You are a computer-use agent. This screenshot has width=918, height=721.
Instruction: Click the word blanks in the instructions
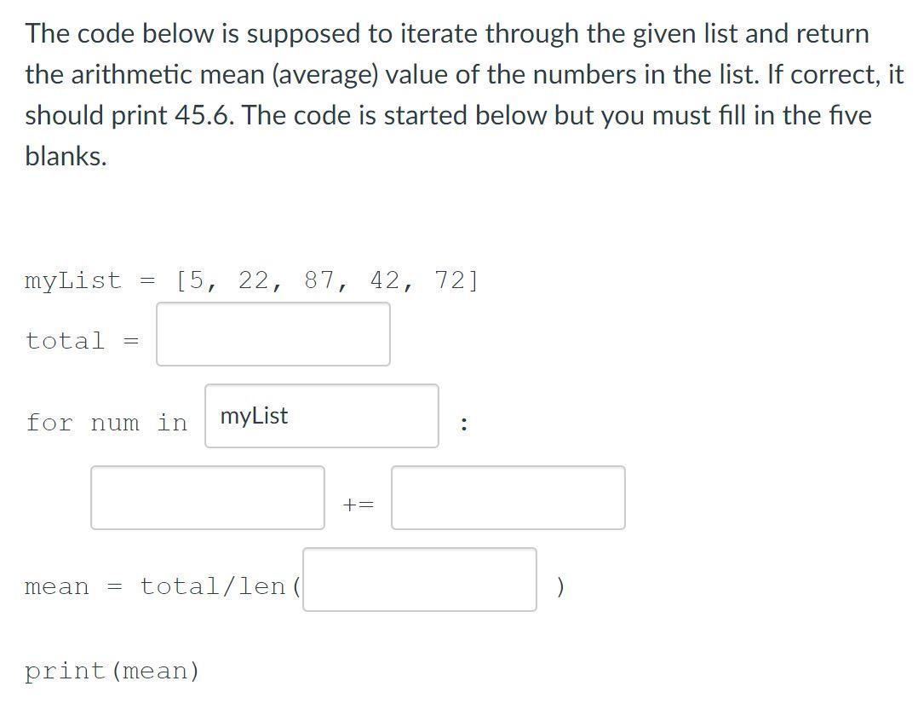pyautogui.click(x=65, y=156)
